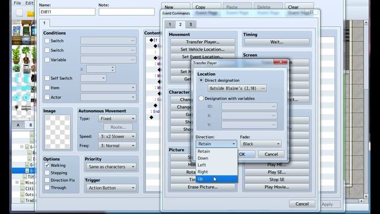
Task: Check the Stepping option
Action: [x=47, y=173]
